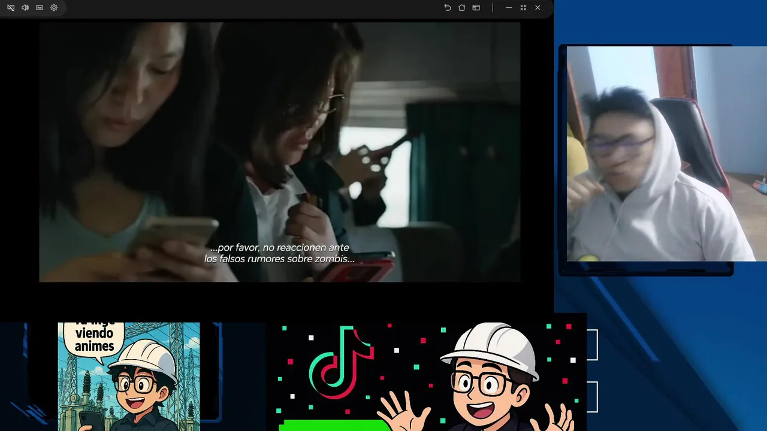Mute audio with the speaker icon

click(x=25, y=8)
